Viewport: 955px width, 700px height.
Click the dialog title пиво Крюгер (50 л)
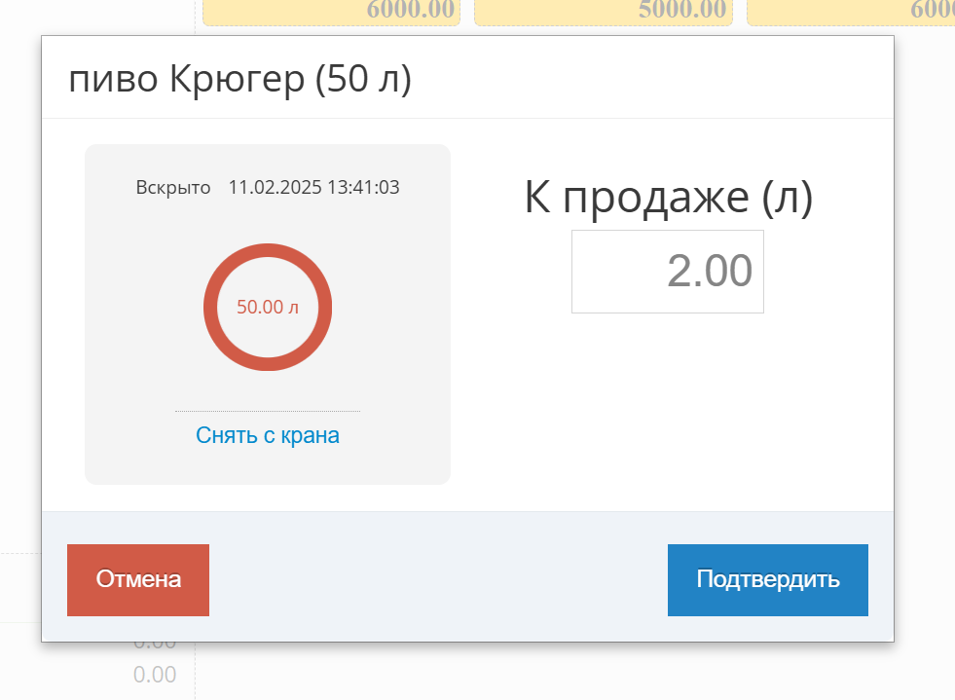point(240,79)
